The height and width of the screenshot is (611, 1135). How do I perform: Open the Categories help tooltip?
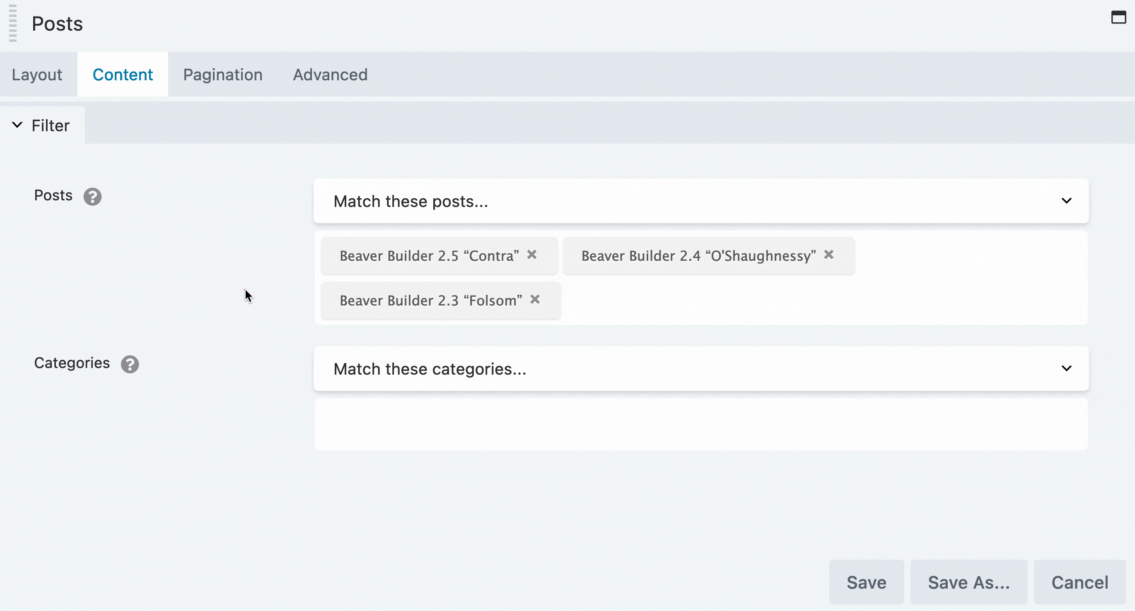(x=129, y=363)
